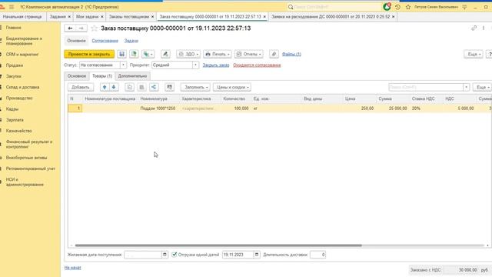This screenshot has height=277, width=492.
Task: Switch to the Основное inner tab
Action: tap(77, 76)
